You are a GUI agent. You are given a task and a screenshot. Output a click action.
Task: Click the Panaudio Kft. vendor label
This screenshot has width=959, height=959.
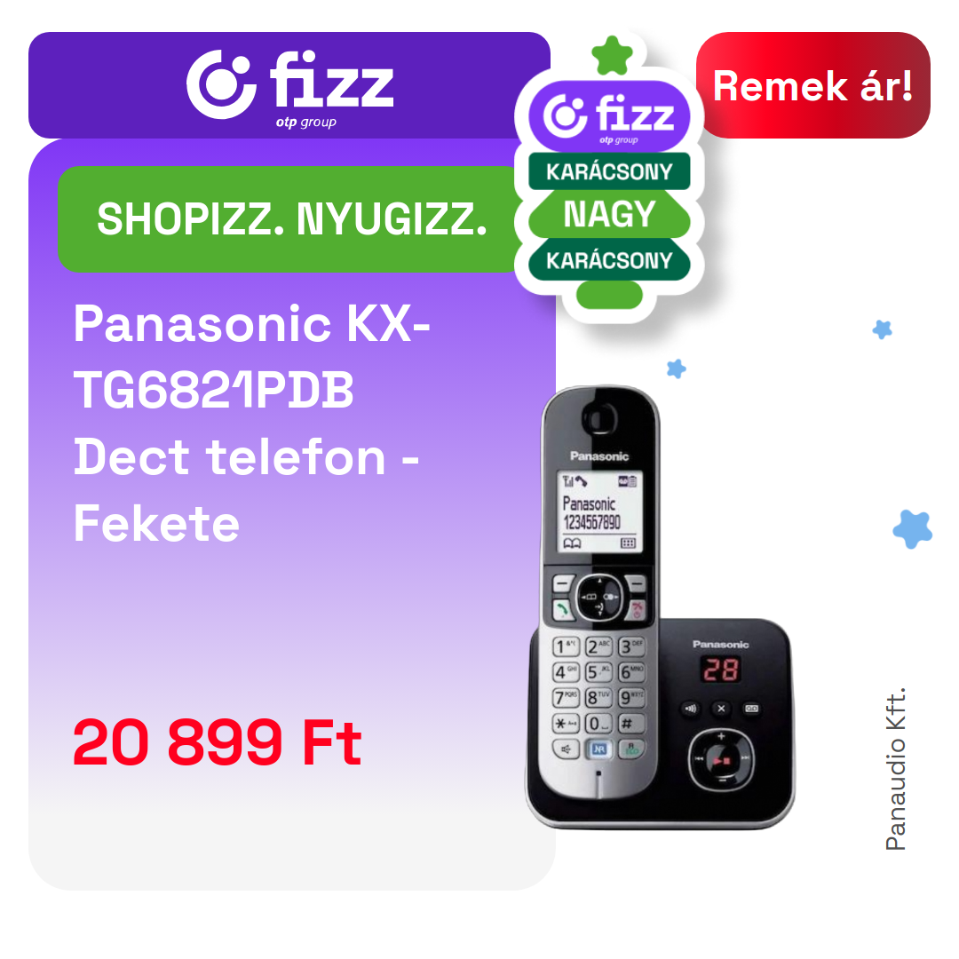click(895, 769)
